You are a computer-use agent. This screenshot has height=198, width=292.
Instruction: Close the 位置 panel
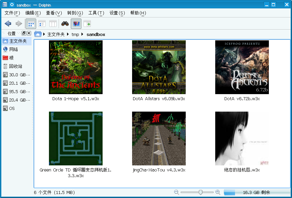point(29,33)
